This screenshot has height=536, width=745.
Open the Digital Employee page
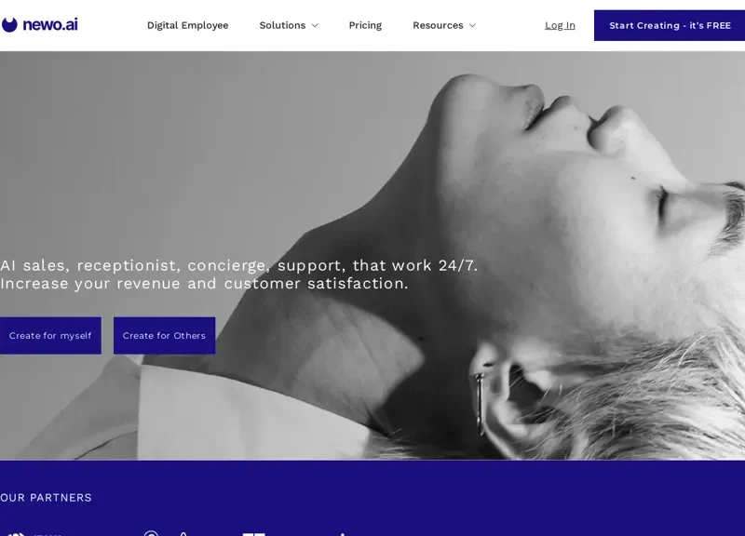click(188, 25)
